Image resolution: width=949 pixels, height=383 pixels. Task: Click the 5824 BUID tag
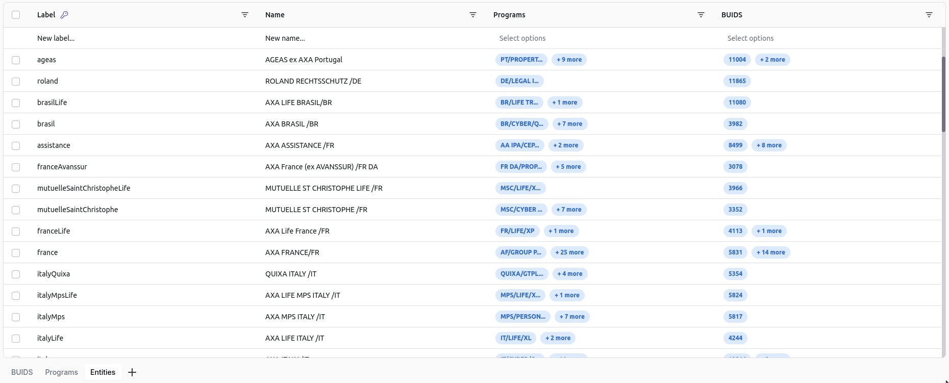coord(735,295)
